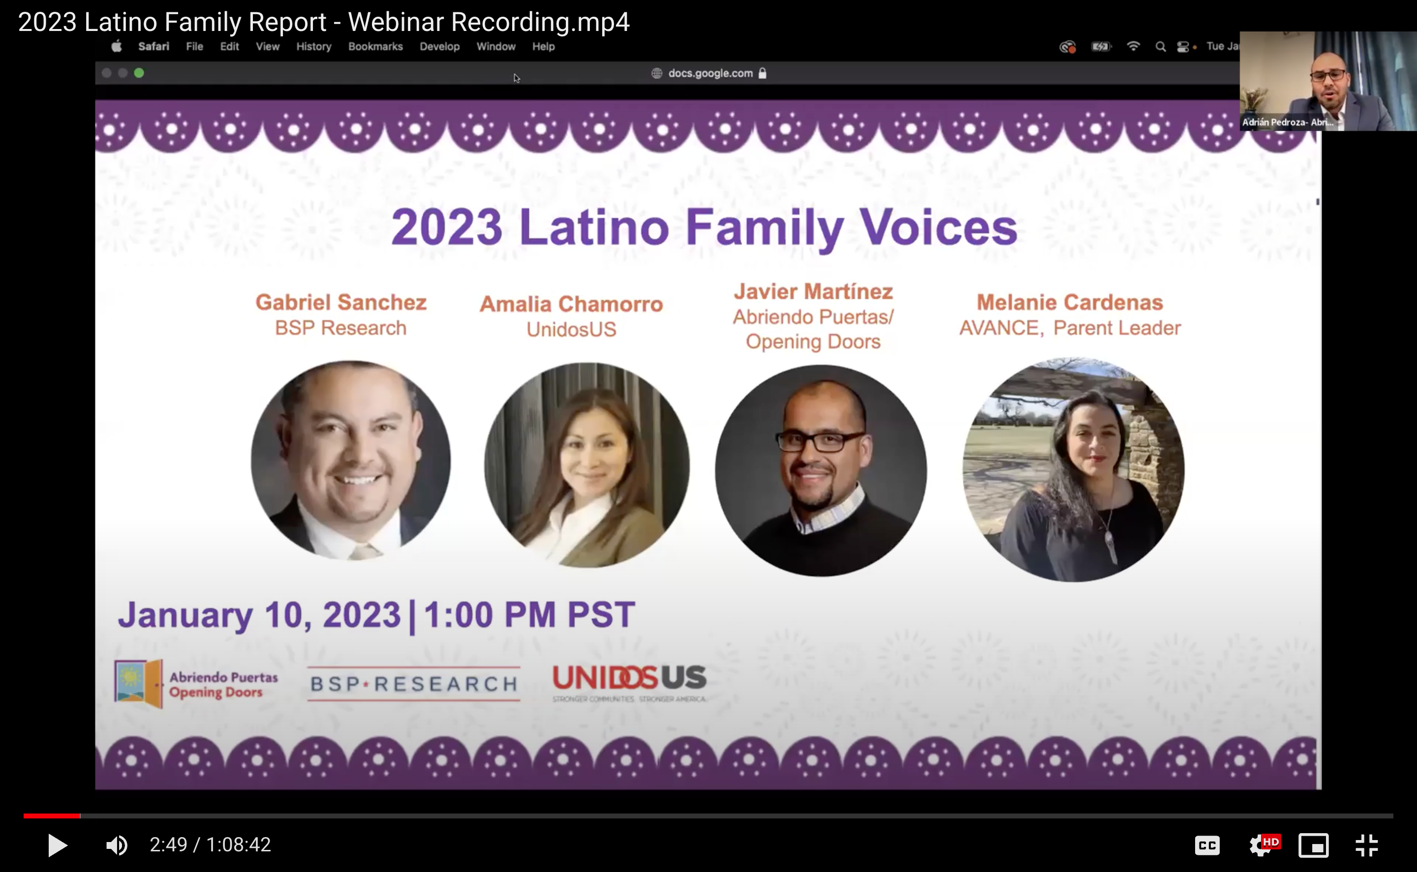Click the BSP Research logo
Viewport: 1417px width, 872px height.
[414, 684]
